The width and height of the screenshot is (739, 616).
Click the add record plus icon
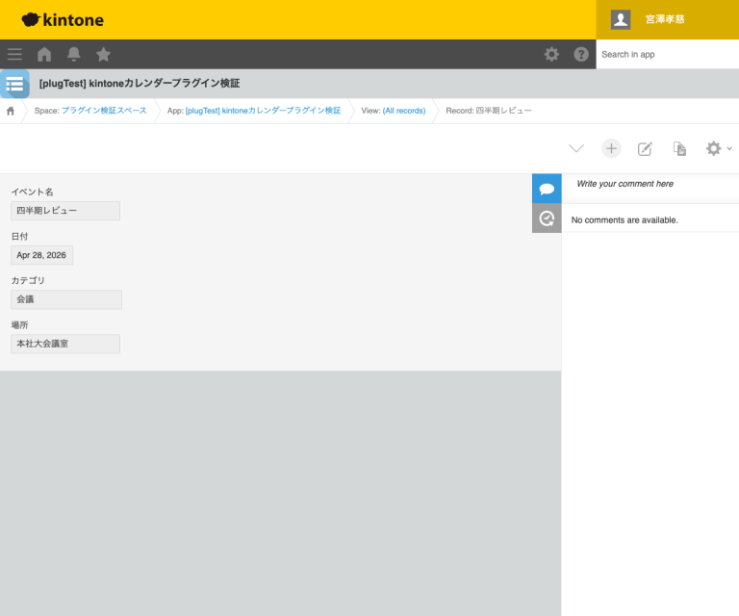click(611, 148)
